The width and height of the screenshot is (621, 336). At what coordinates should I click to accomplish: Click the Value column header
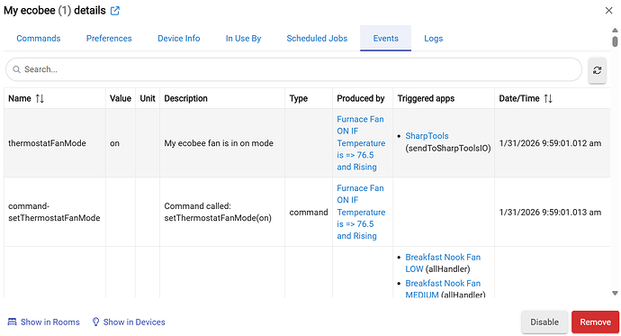point(121,98)
